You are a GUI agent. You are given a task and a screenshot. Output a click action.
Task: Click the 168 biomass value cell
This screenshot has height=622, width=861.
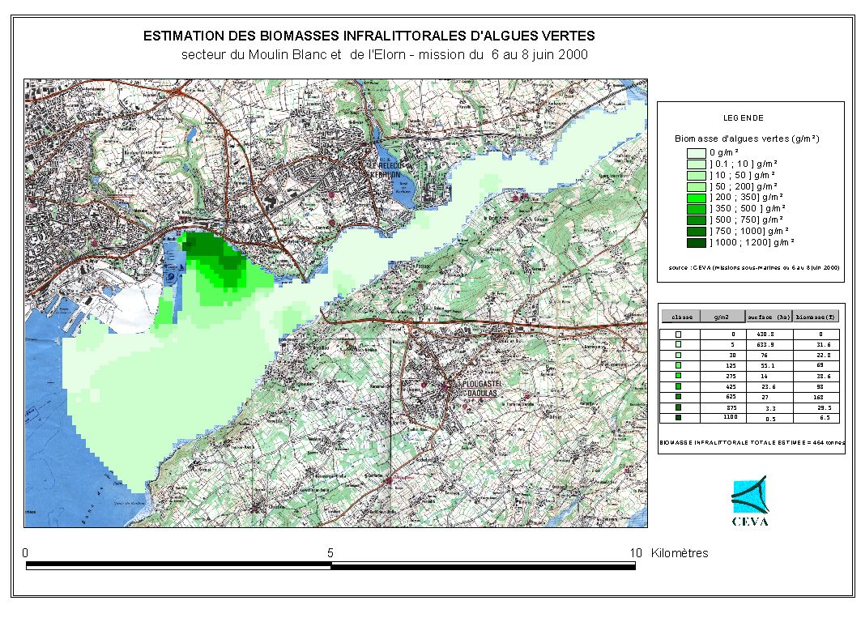pyautogui.click(x=818, y=397)
